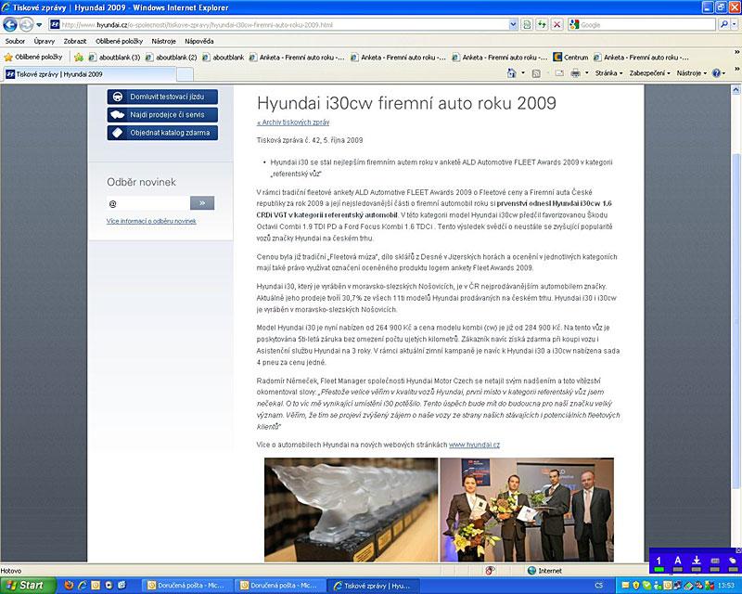Click the page scrollbar up arrow

[736, 89]
